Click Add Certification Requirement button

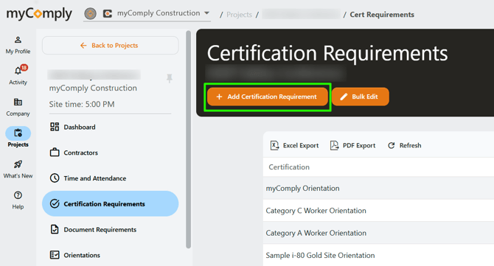[x=267, y=97]
